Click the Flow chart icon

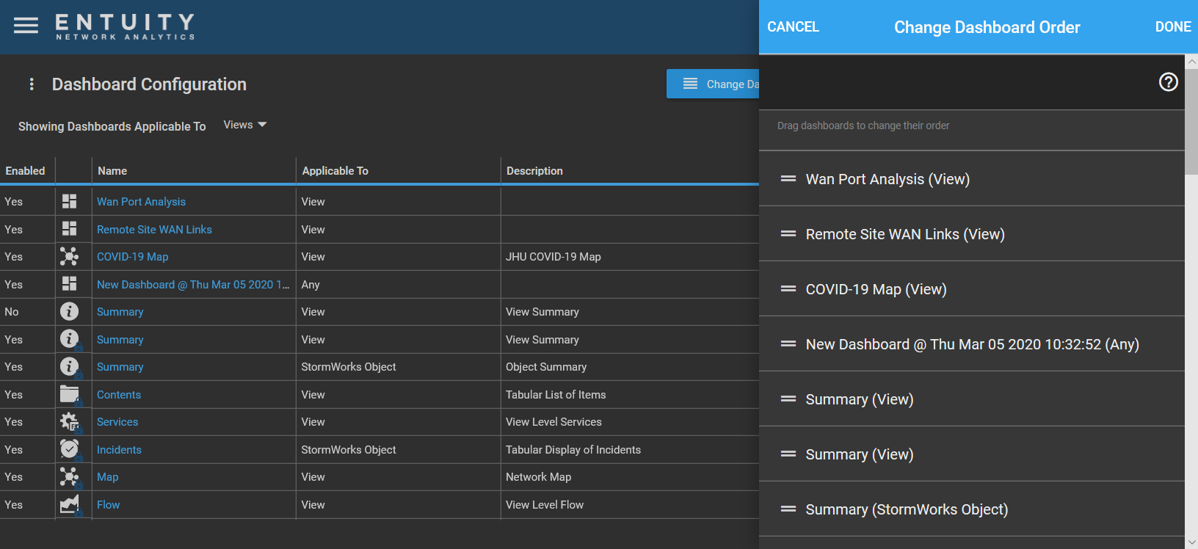tap(70, 504)
